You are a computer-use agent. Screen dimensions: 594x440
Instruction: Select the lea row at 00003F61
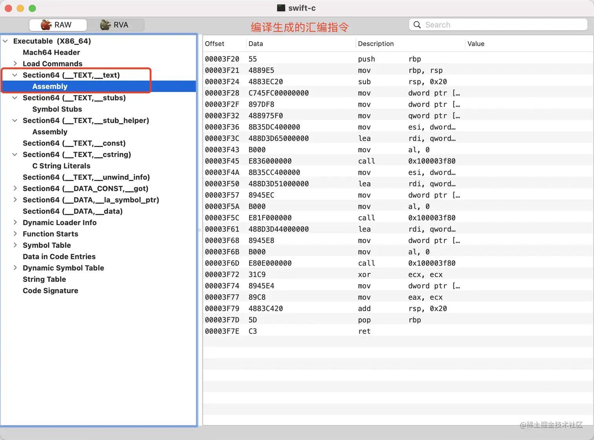[x=398, y=229]
